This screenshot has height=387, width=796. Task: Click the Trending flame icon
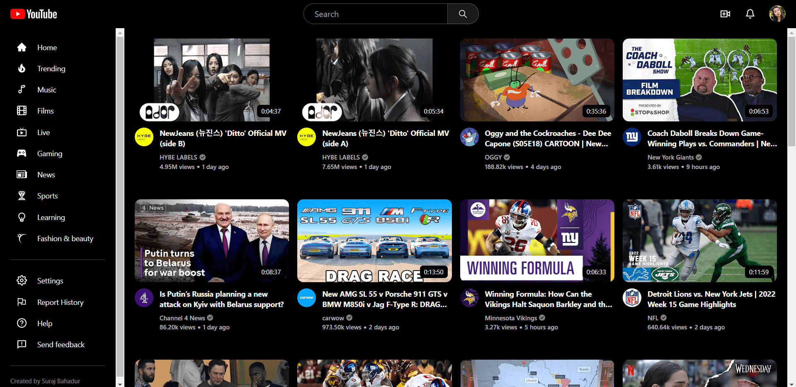point(22,69)
